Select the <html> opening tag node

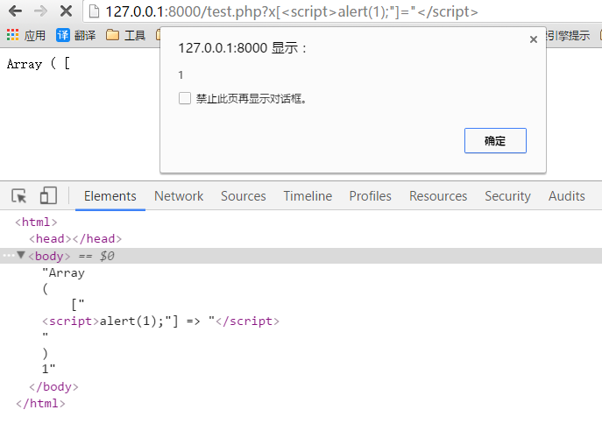[36, 222]
